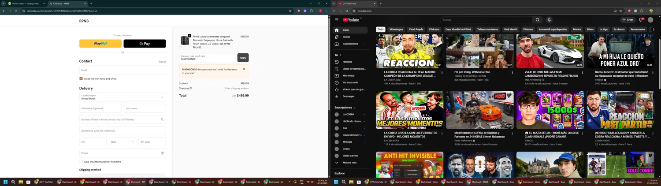This screenshot has width=661, height=186.
Task: Check 'Save this information for next time'
Action: point(81,162)
